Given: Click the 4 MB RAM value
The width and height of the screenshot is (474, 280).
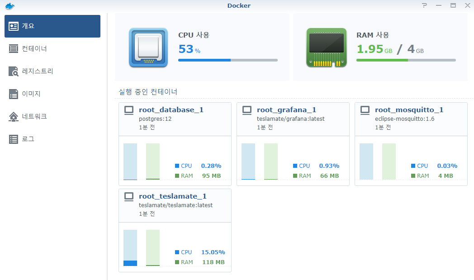Looking at the screenshot, I should tap(446, 176).
